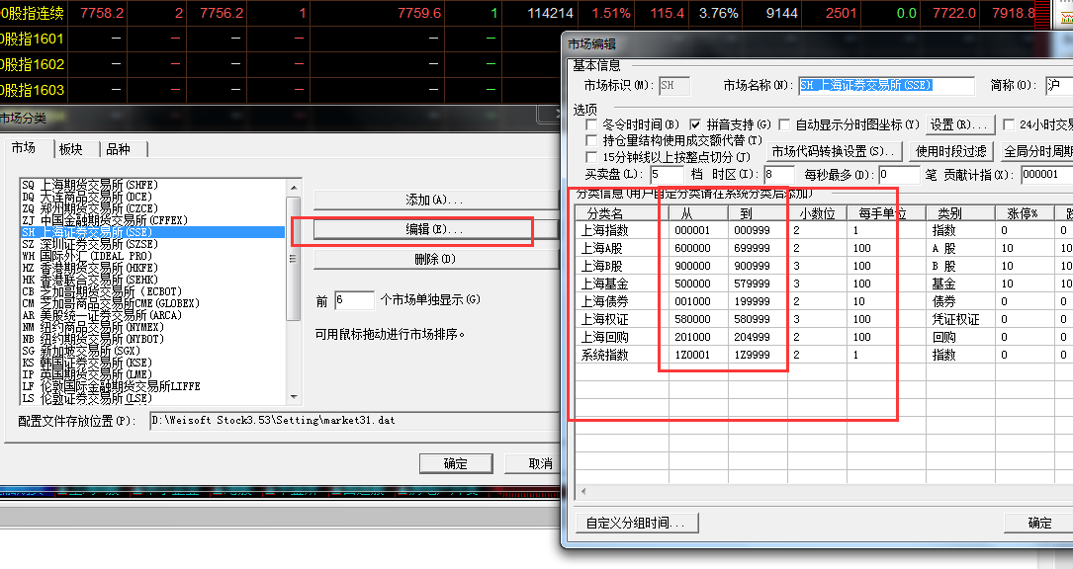Check 15分钟线以上按整点切分 option

592,157
